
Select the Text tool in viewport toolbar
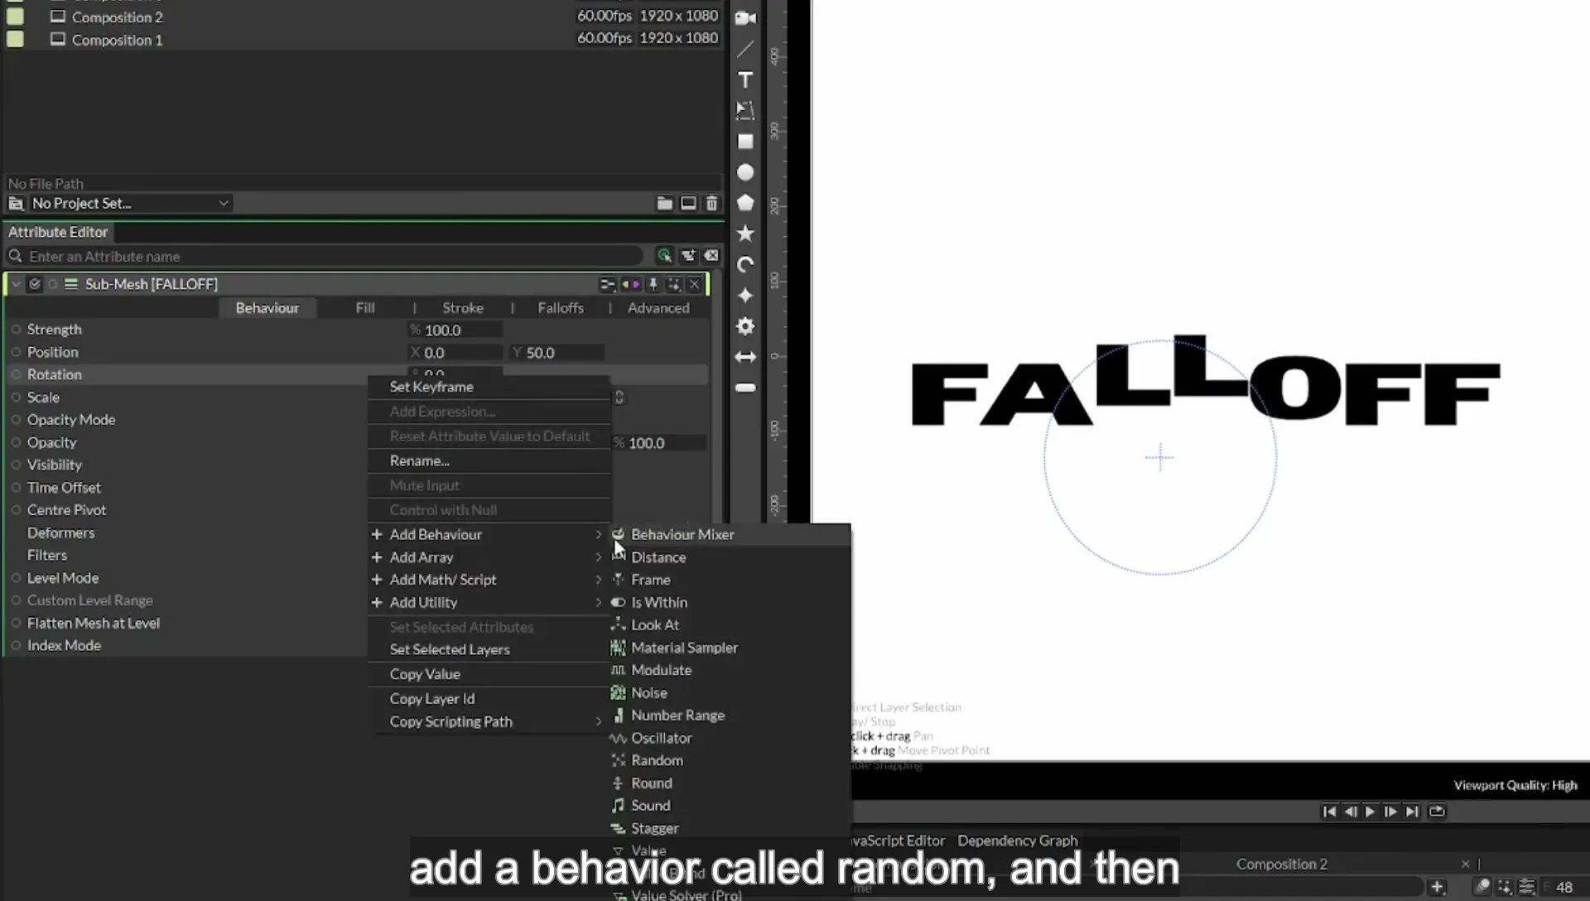pyautogui.click(x=745, y=79)
